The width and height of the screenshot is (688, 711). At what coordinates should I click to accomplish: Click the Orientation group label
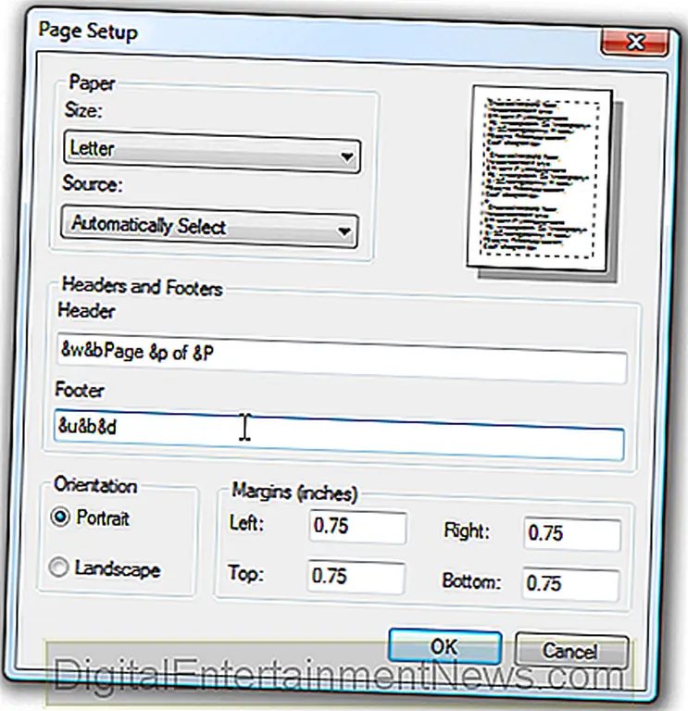95,486
